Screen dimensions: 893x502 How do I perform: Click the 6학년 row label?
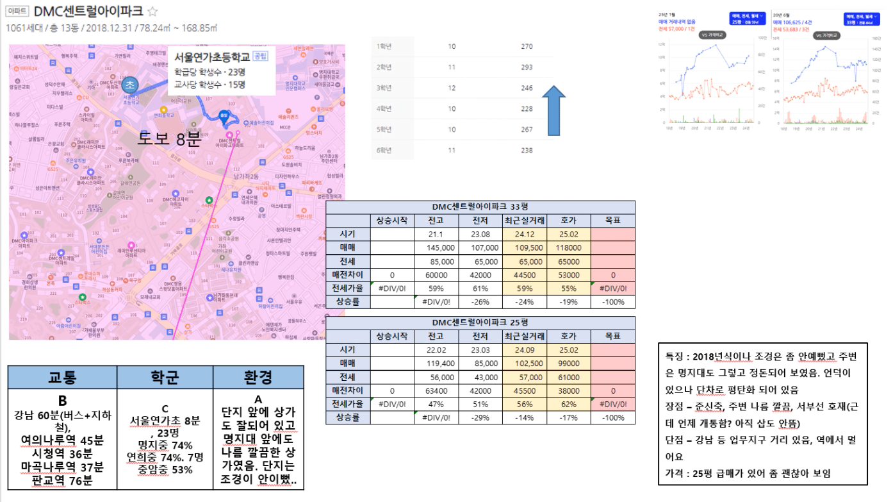(x=384, y=149)
